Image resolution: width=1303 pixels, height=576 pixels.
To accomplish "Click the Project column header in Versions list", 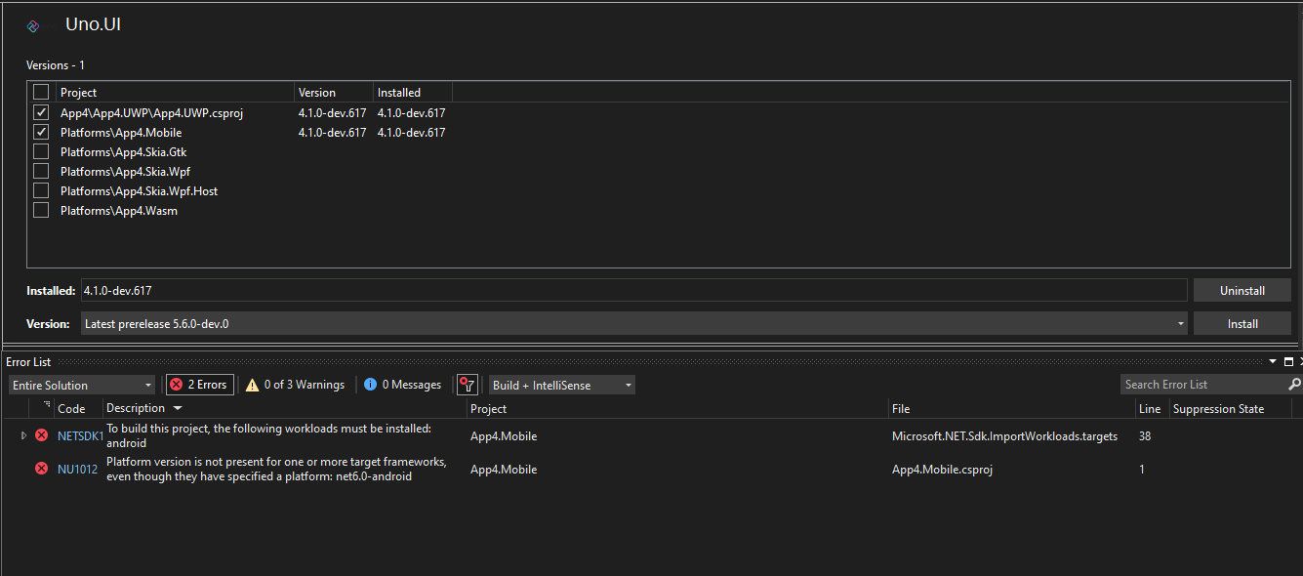I will (79, 93).
